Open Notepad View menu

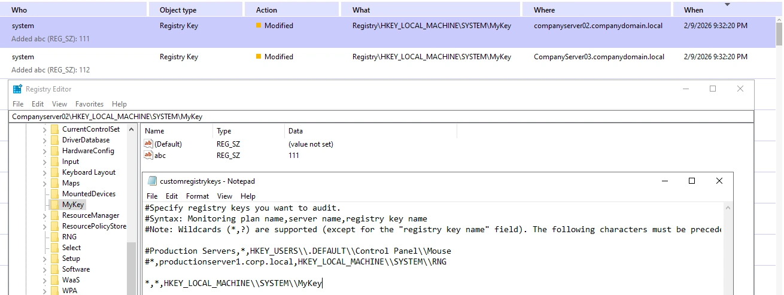click(x=224, y=196)
